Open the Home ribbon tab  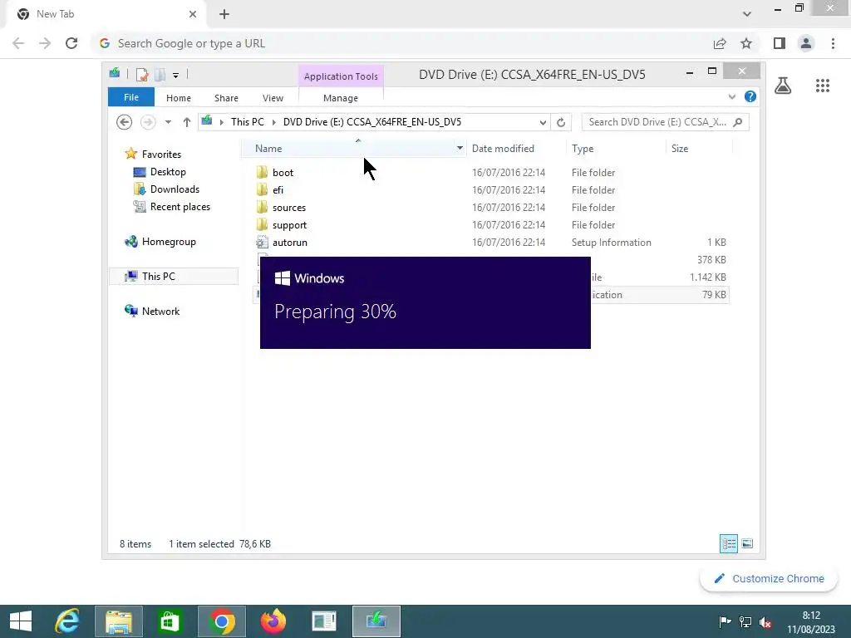tap(179, 98)
